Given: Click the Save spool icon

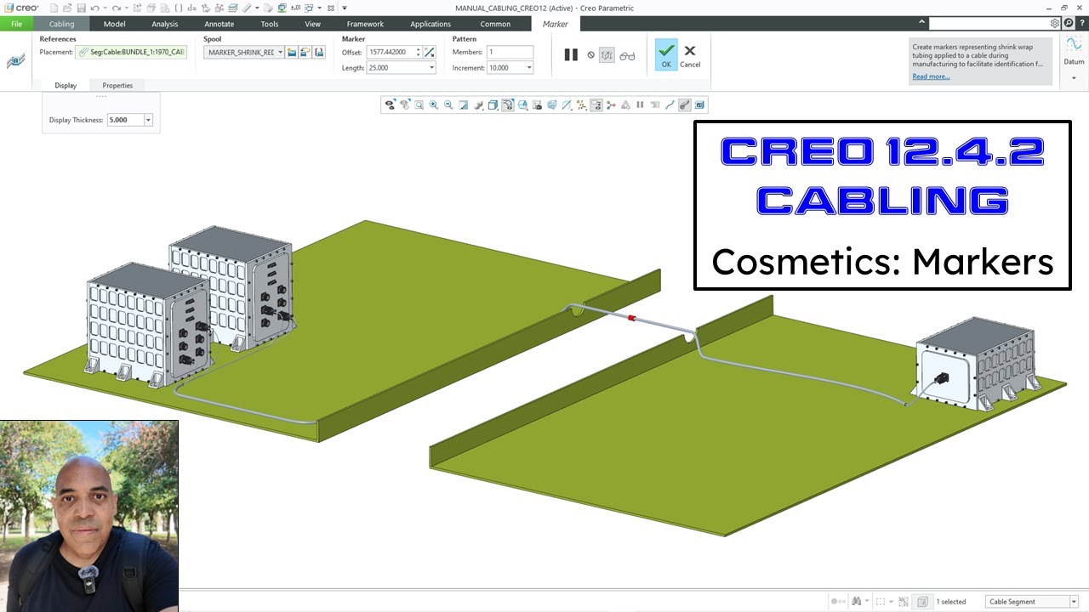Looking at the screenshot, I should [319, 53].
